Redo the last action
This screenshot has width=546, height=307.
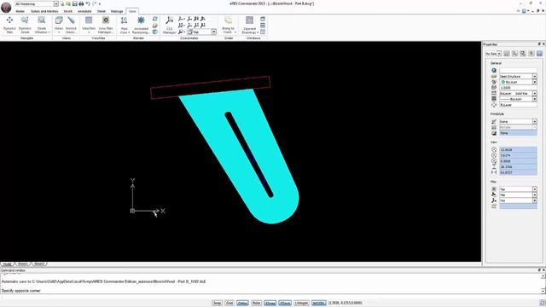(x=95, y=3)
